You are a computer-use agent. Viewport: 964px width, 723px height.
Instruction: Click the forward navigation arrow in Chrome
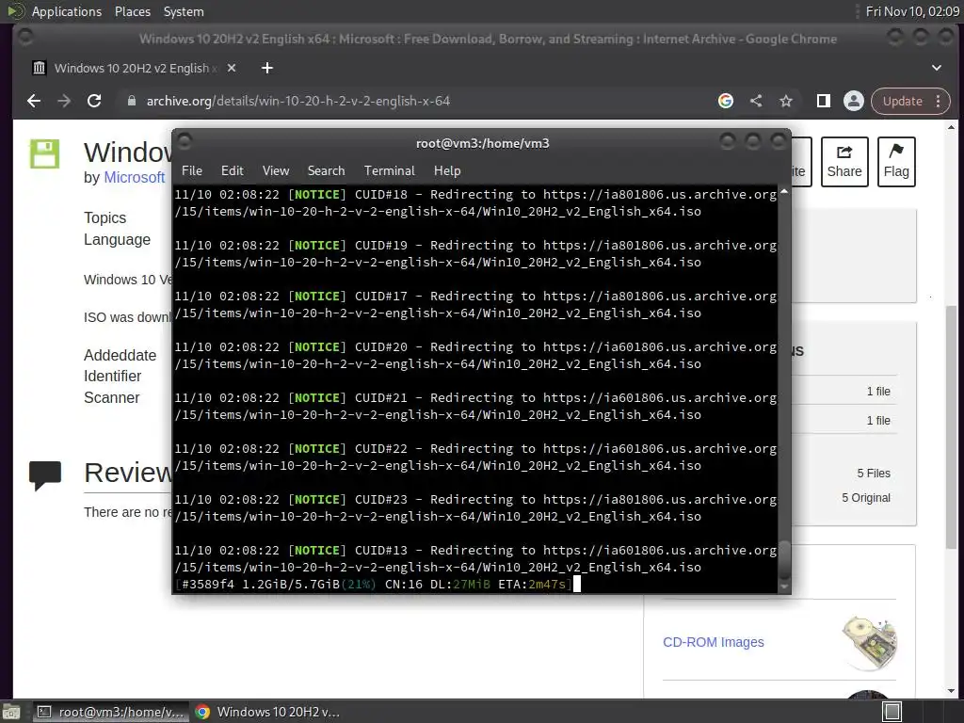coord(64,101)
